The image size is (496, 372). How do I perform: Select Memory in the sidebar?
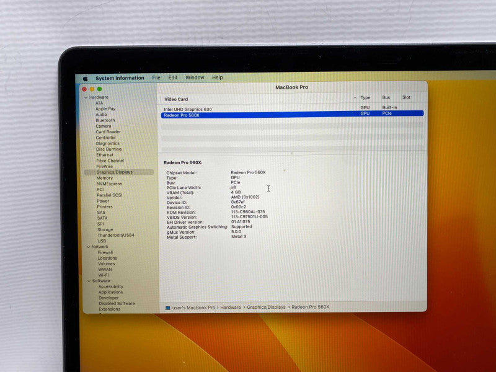(105, 178)
